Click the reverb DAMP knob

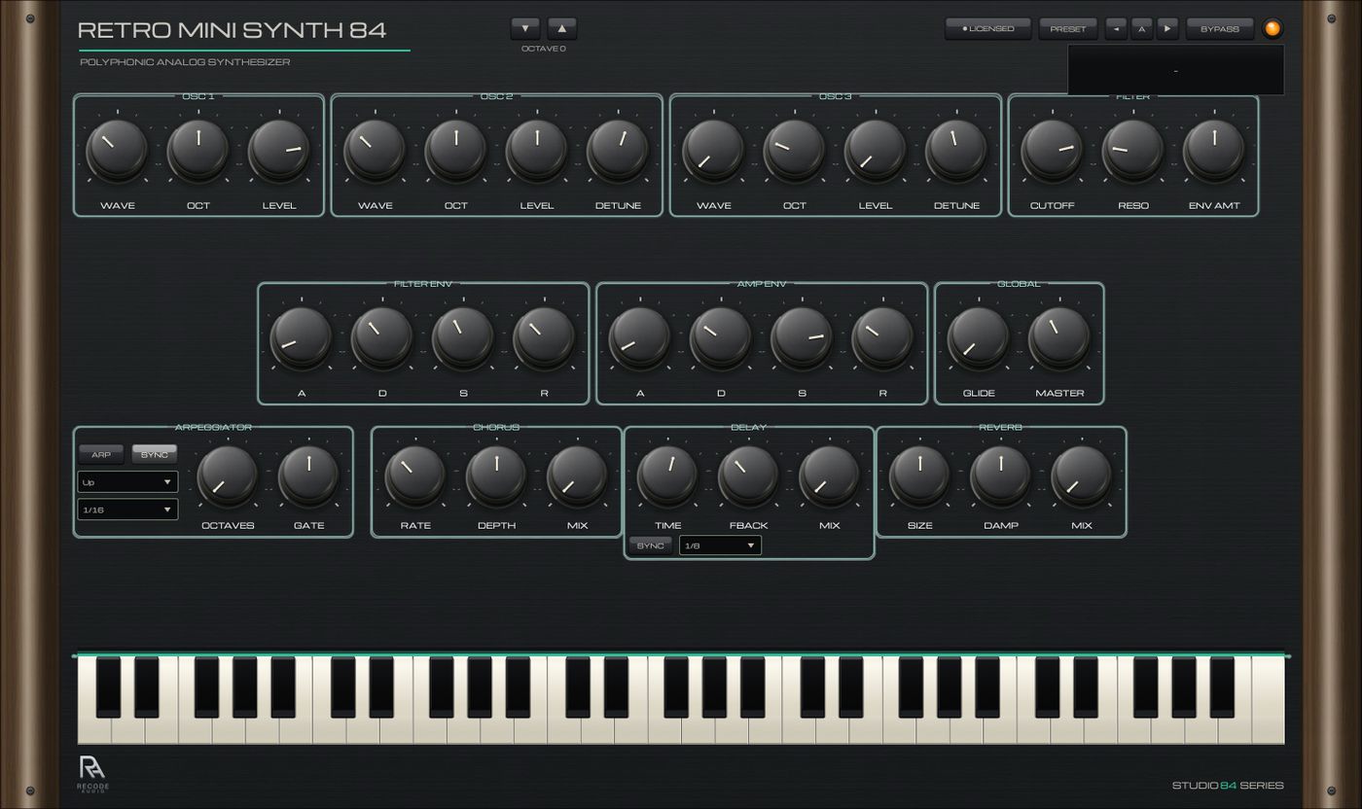tap(1000, 475)
